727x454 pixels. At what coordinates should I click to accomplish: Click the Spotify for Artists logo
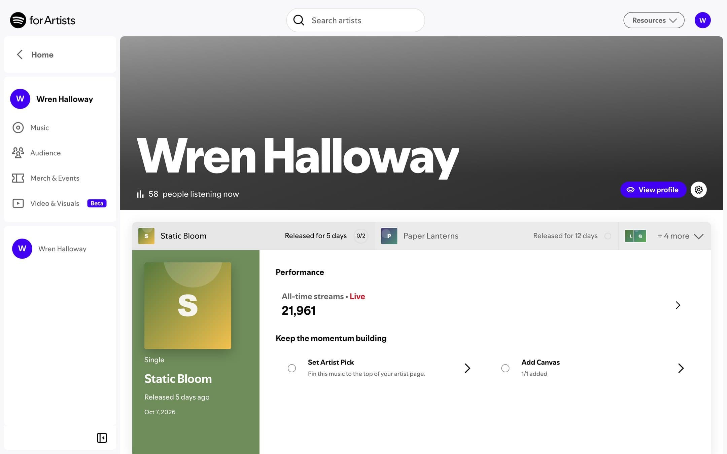43,20
